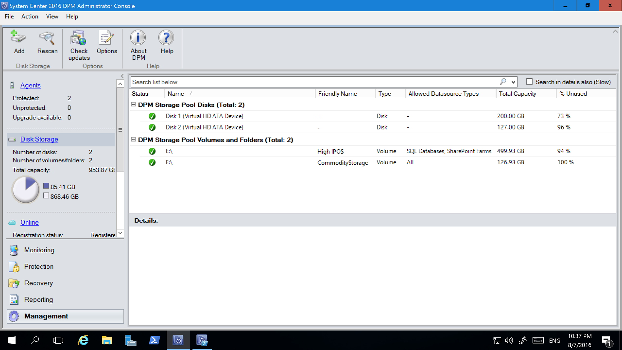Viewport: 622px width, 350px height.
Task: Expand DPM Storage Pool Disks section
Action: (x=134, y=105)
